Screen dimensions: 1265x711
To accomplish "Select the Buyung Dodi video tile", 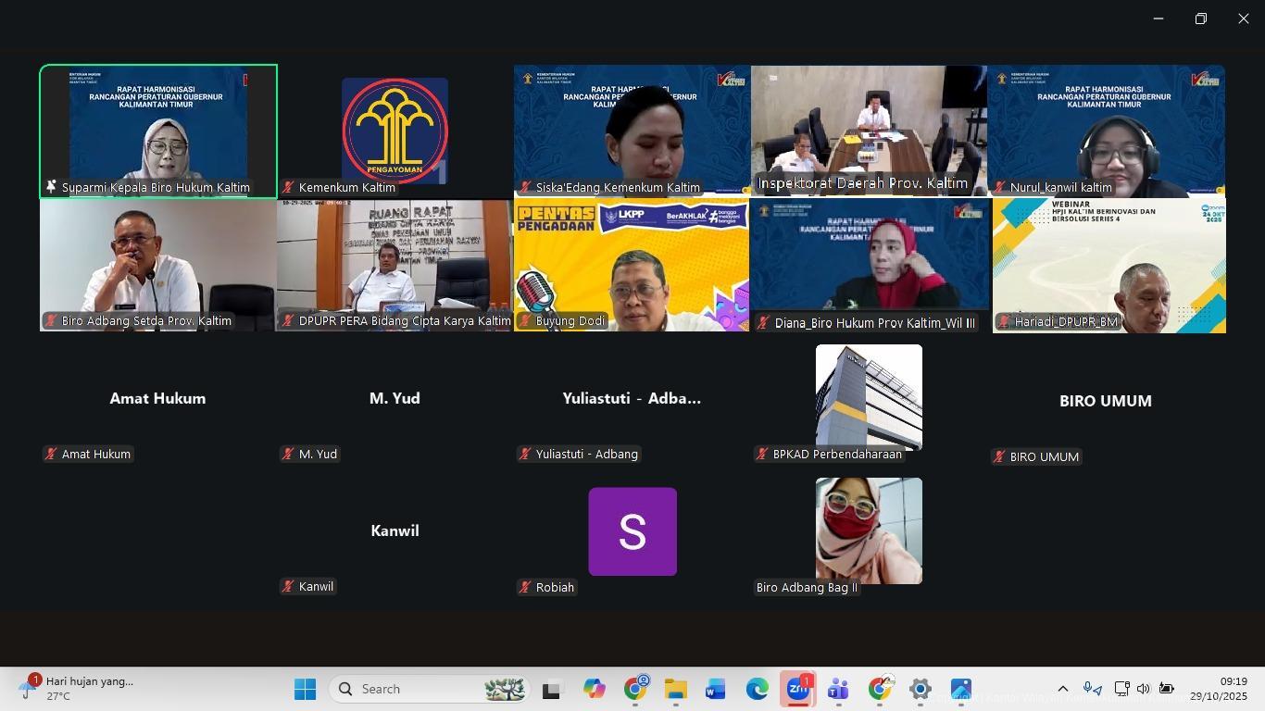I will pos(632,266).
